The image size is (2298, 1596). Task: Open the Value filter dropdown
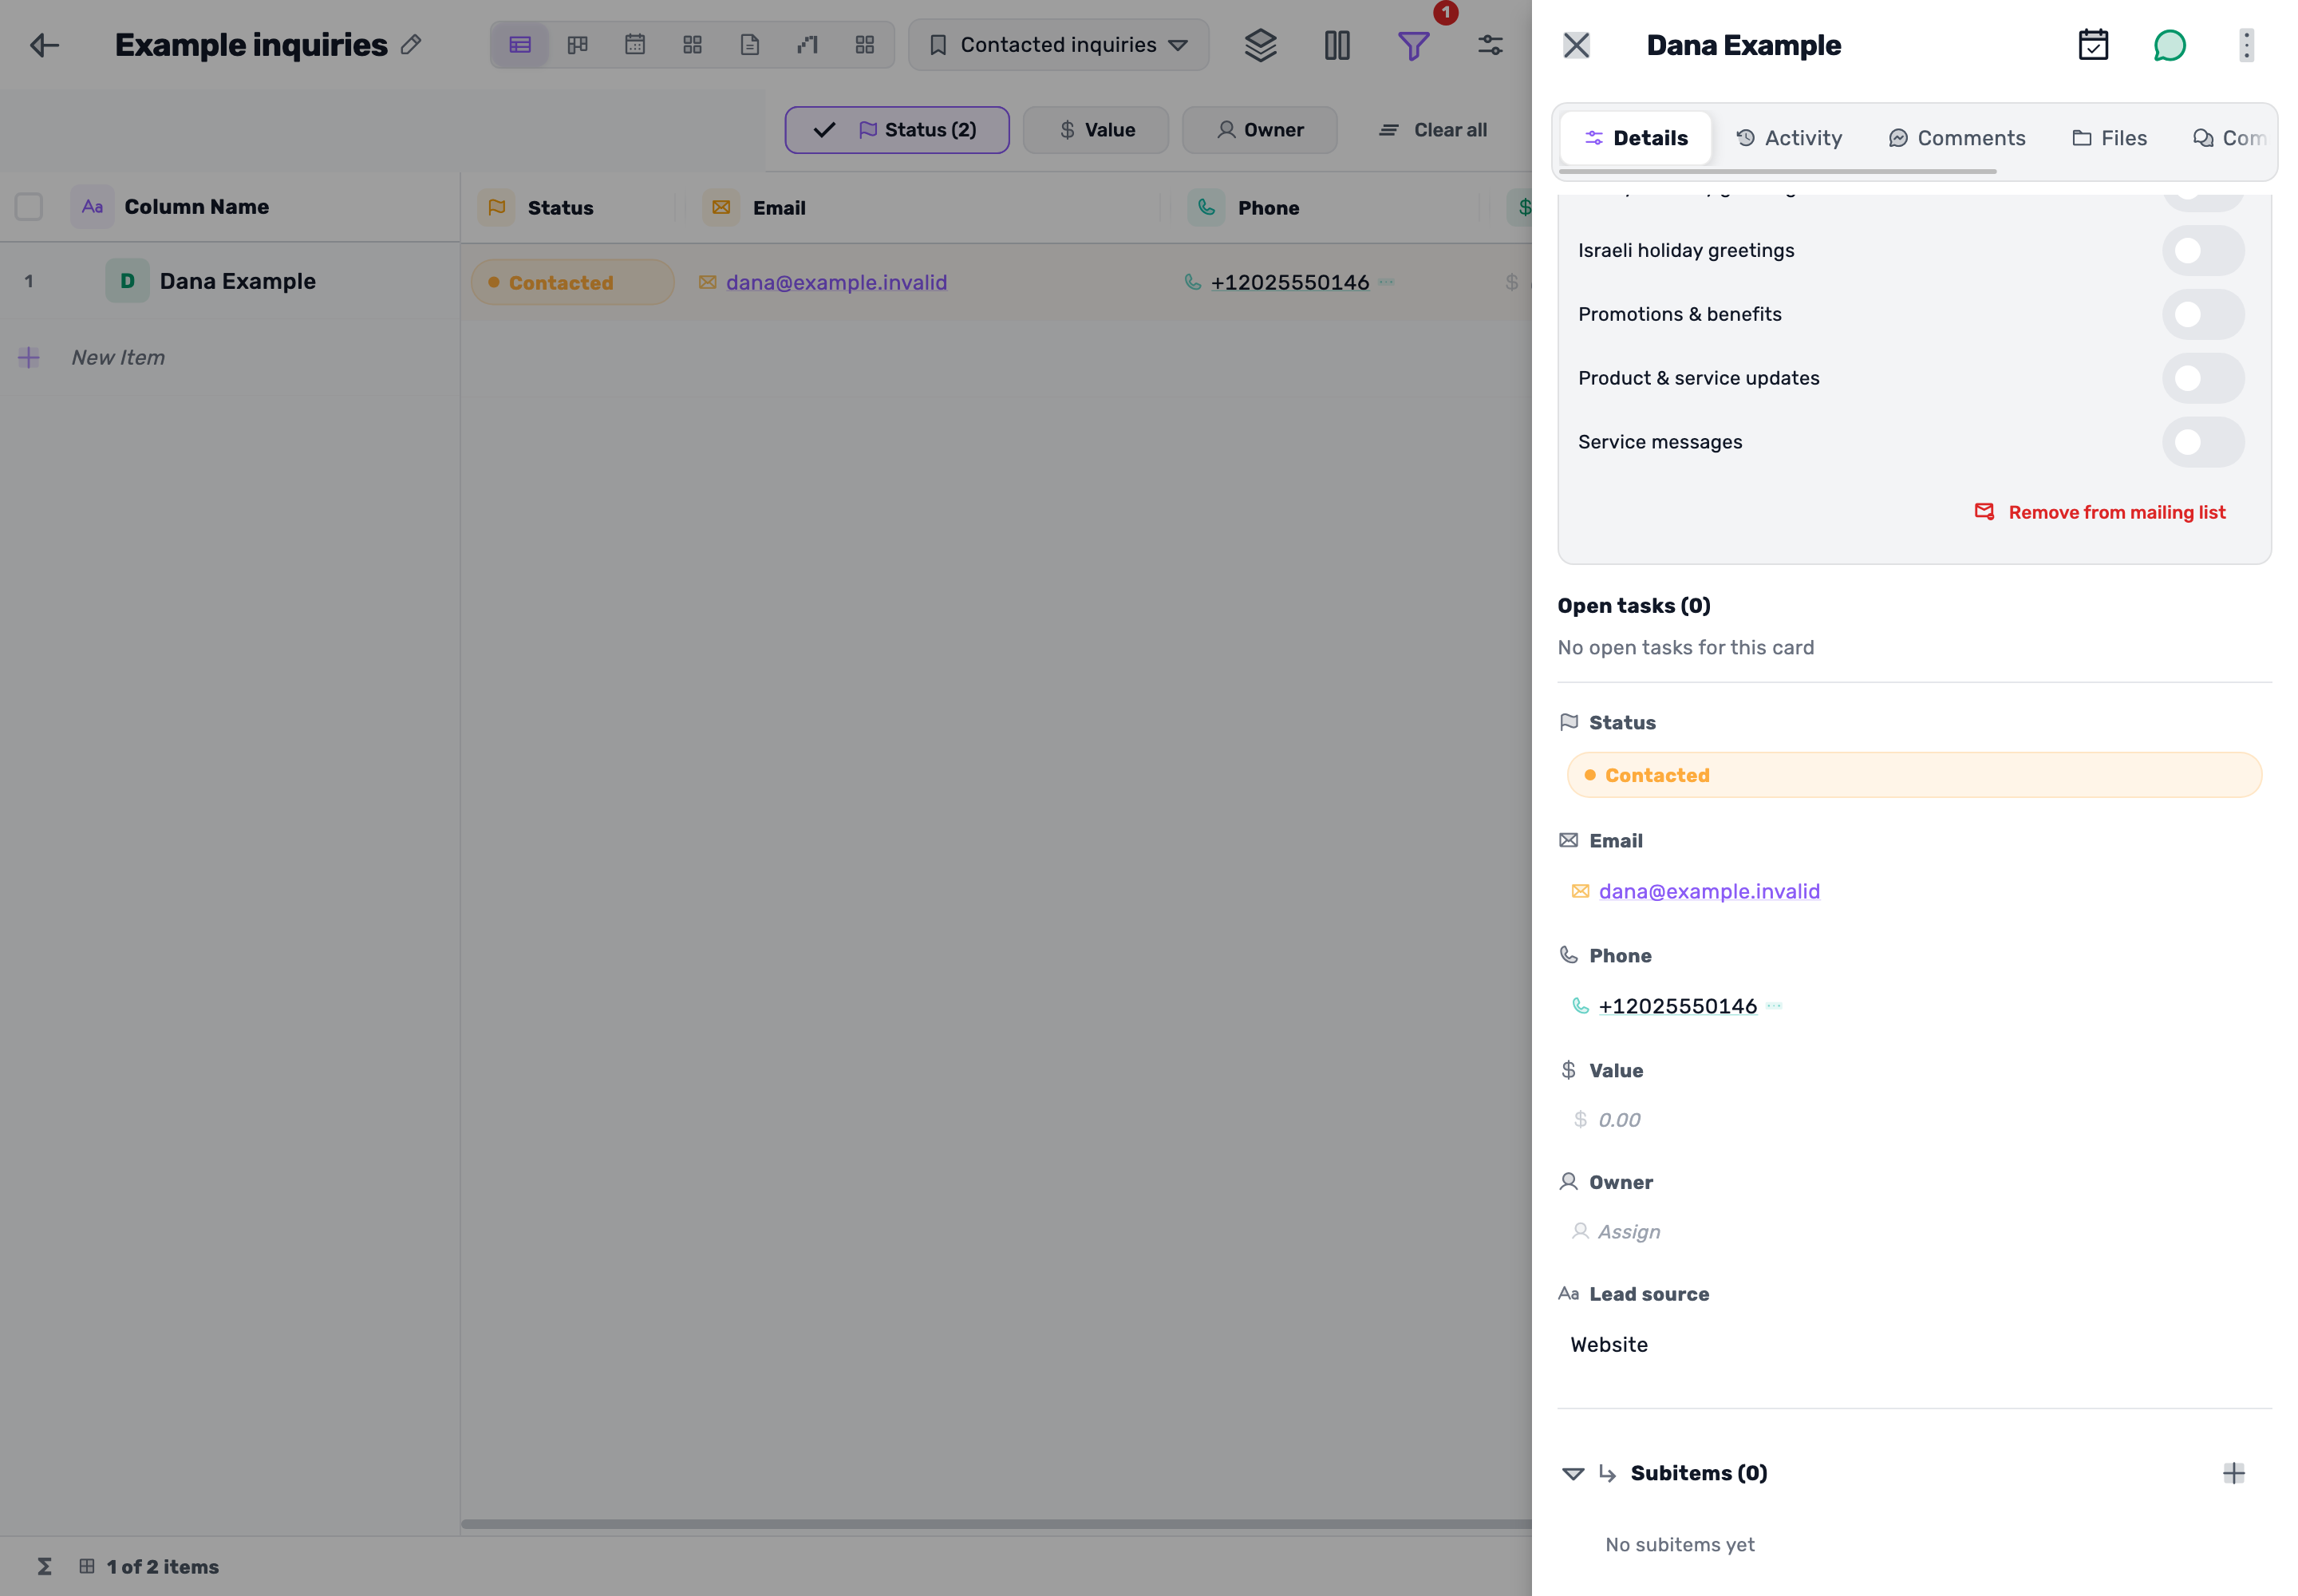coord(1096,130)
